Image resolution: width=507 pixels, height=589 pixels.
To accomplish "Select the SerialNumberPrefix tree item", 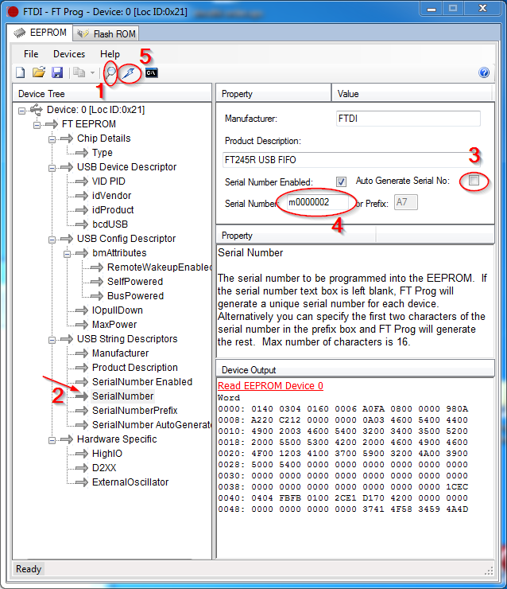I will [x=134, y=410].
